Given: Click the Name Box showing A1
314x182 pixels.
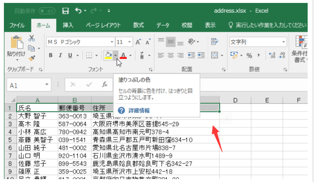Looking at the screenshot, I should coord(29,85).
